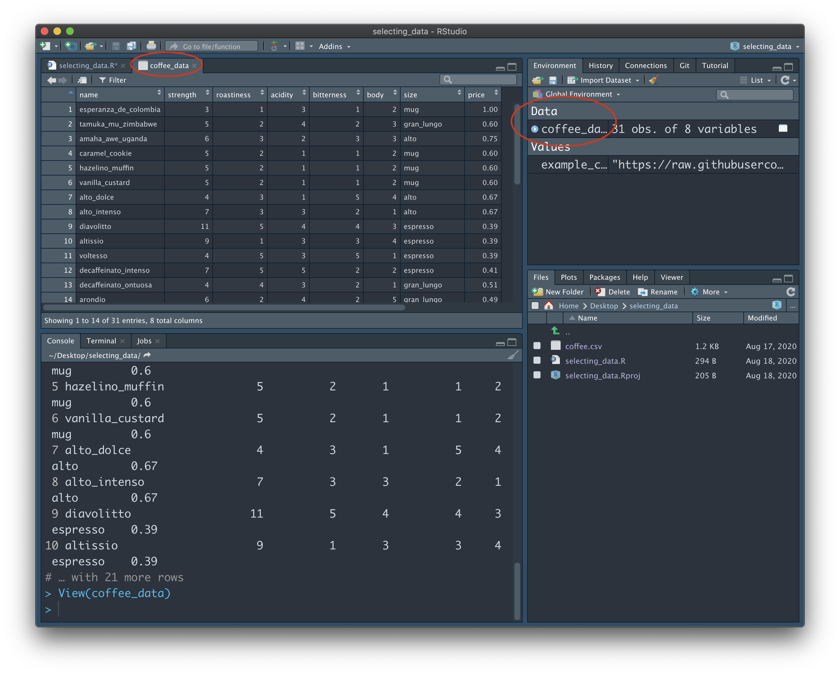This screenshot has height=674, width=840.
Task: Click the Go to file/function field
Action: (211, 46)
